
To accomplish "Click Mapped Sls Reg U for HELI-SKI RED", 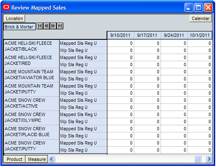I will (x=83, y=57).
